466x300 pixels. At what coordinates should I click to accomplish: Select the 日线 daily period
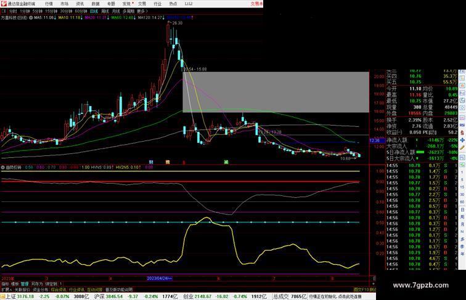coord(94,11)
